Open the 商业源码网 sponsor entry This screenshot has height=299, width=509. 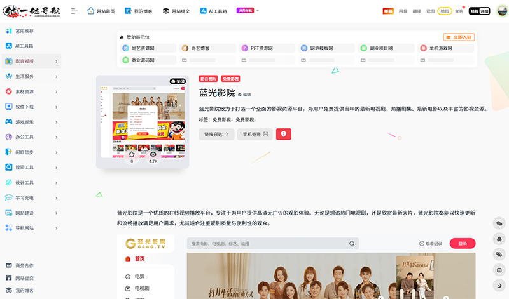point(148,60)
